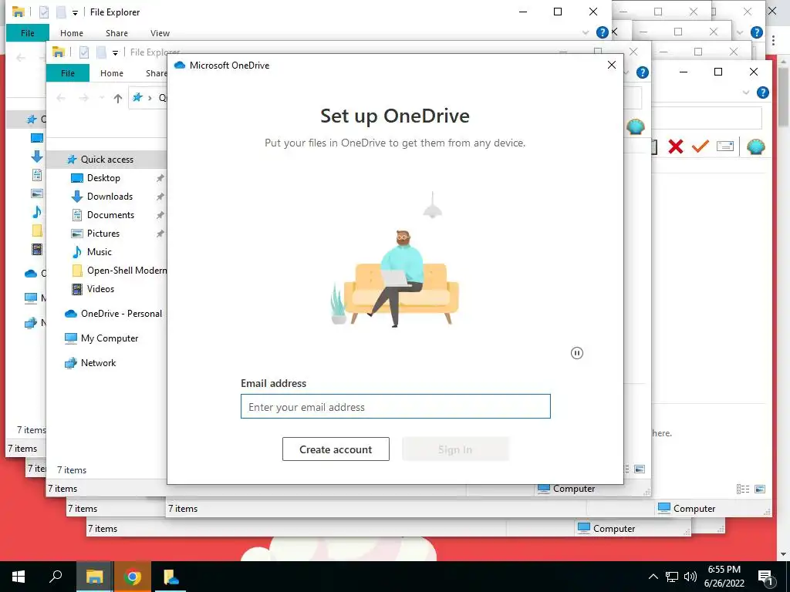Expand the ribbon chevron in right window
790x592 pixels.
pos(746,92)
